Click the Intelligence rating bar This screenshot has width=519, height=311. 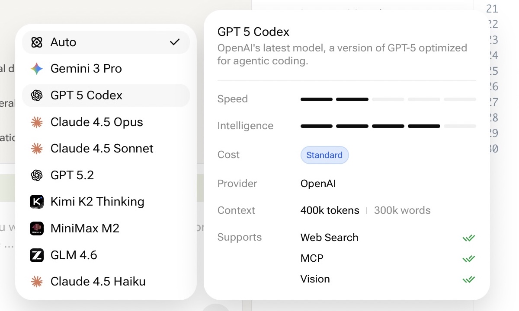coord(388,126)
